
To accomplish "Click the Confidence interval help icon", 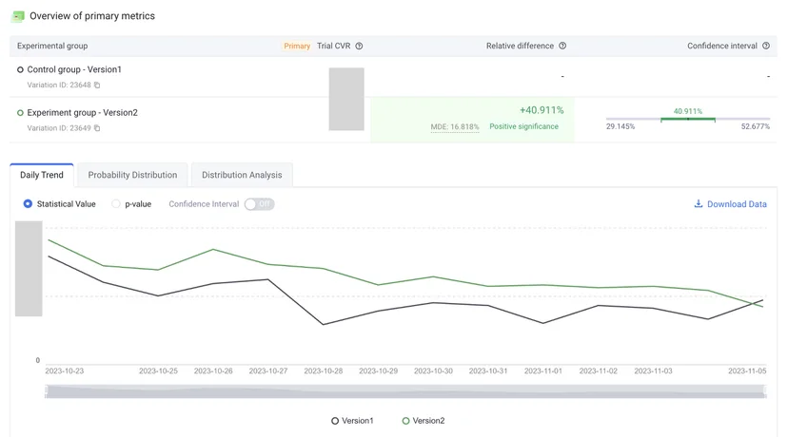I will click(x=766, y=46).
